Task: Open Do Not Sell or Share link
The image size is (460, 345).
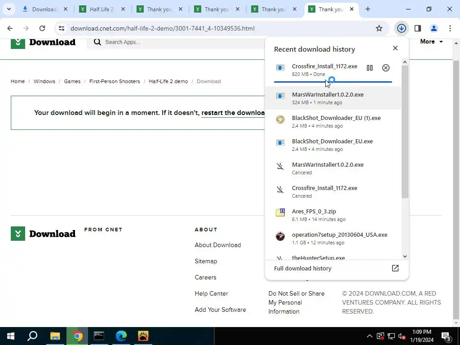Action: coord(296,302)
